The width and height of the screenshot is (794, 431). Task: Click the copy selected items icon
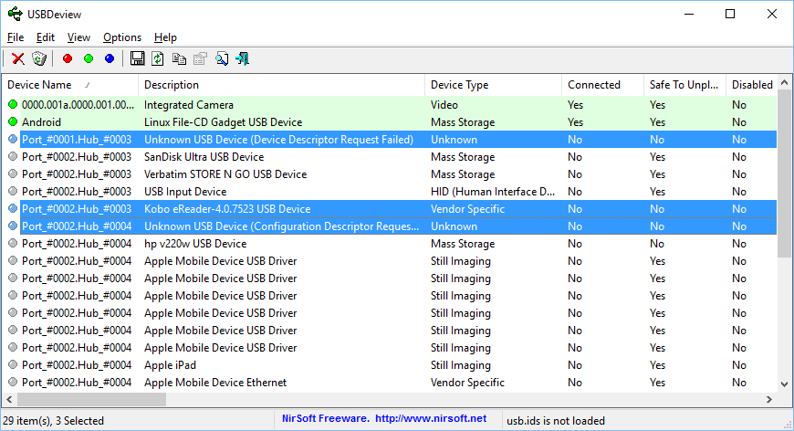[x=179, y=58]
